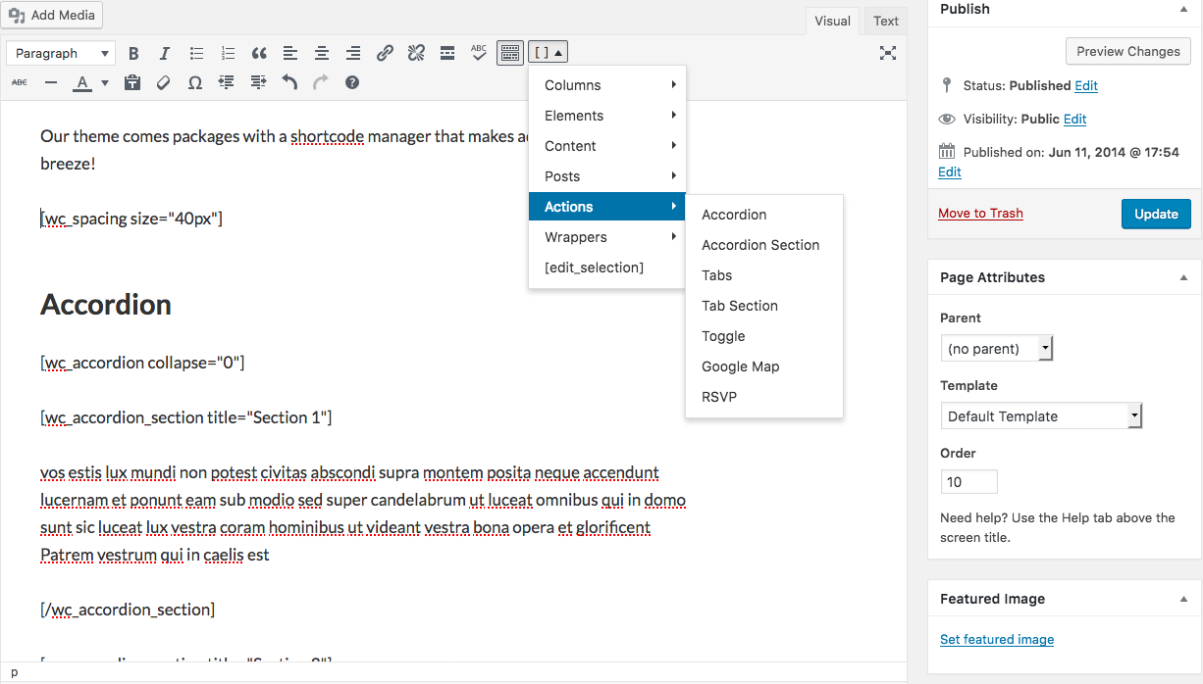Expand the Wrappers submenu
Viewport: 1203px width, 684px height.
pyautogui.click(x=607, y=237)
